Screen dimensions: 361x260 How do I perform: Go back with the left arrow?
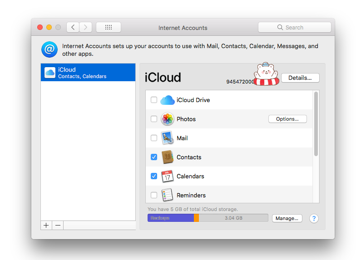(x=73, y=27)
